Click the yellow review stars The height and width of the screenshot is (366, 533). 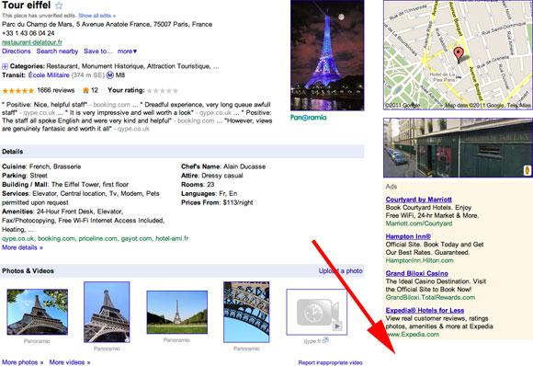click(x=18, y=91)
